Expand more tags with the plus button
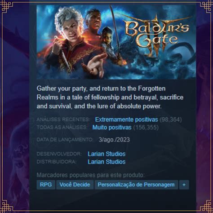The width and height of the screenshot is (213, 213). (184, 185)
